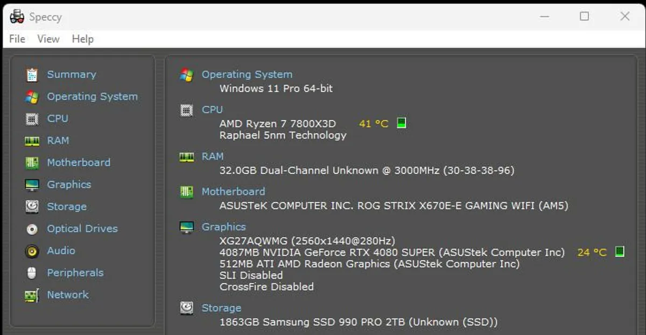
Task: Open Storage details from the sidebar
Action: point(67,207)
